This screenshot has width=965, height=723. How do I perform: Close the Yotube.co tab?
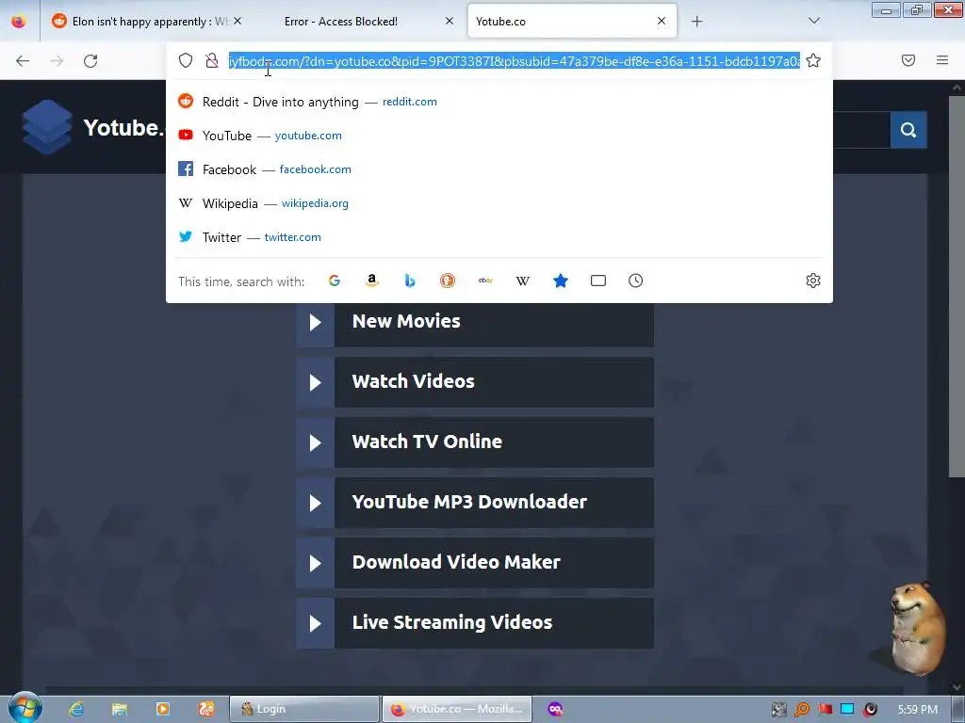click(662, 21)
